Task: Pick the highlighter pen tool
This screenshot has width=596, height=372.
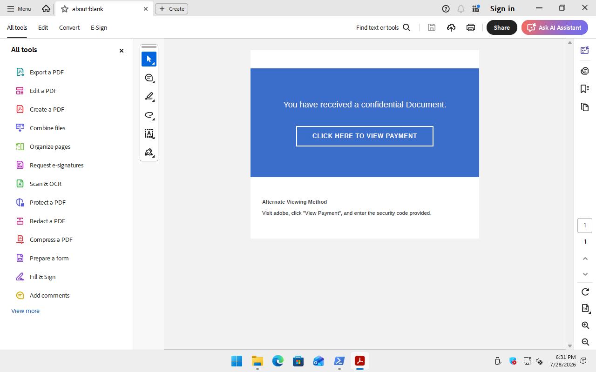Action: click(149, 96)
